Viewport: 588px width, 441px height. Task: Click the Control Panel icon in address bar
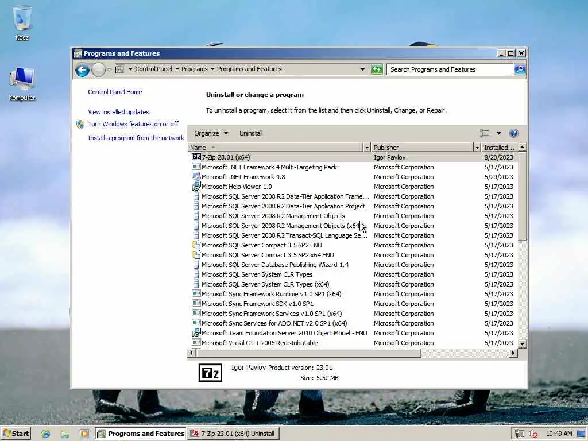[x=120, y=69]
